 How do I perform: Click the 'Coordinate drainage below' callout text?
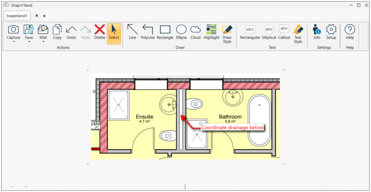[x=232, y=128]
